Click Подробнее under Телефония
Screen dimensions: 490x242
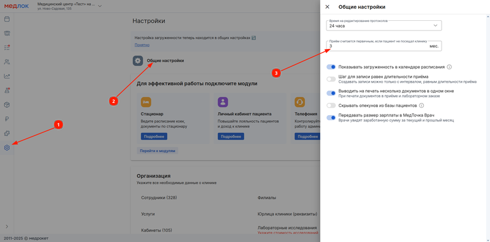(x=307, y=137)
